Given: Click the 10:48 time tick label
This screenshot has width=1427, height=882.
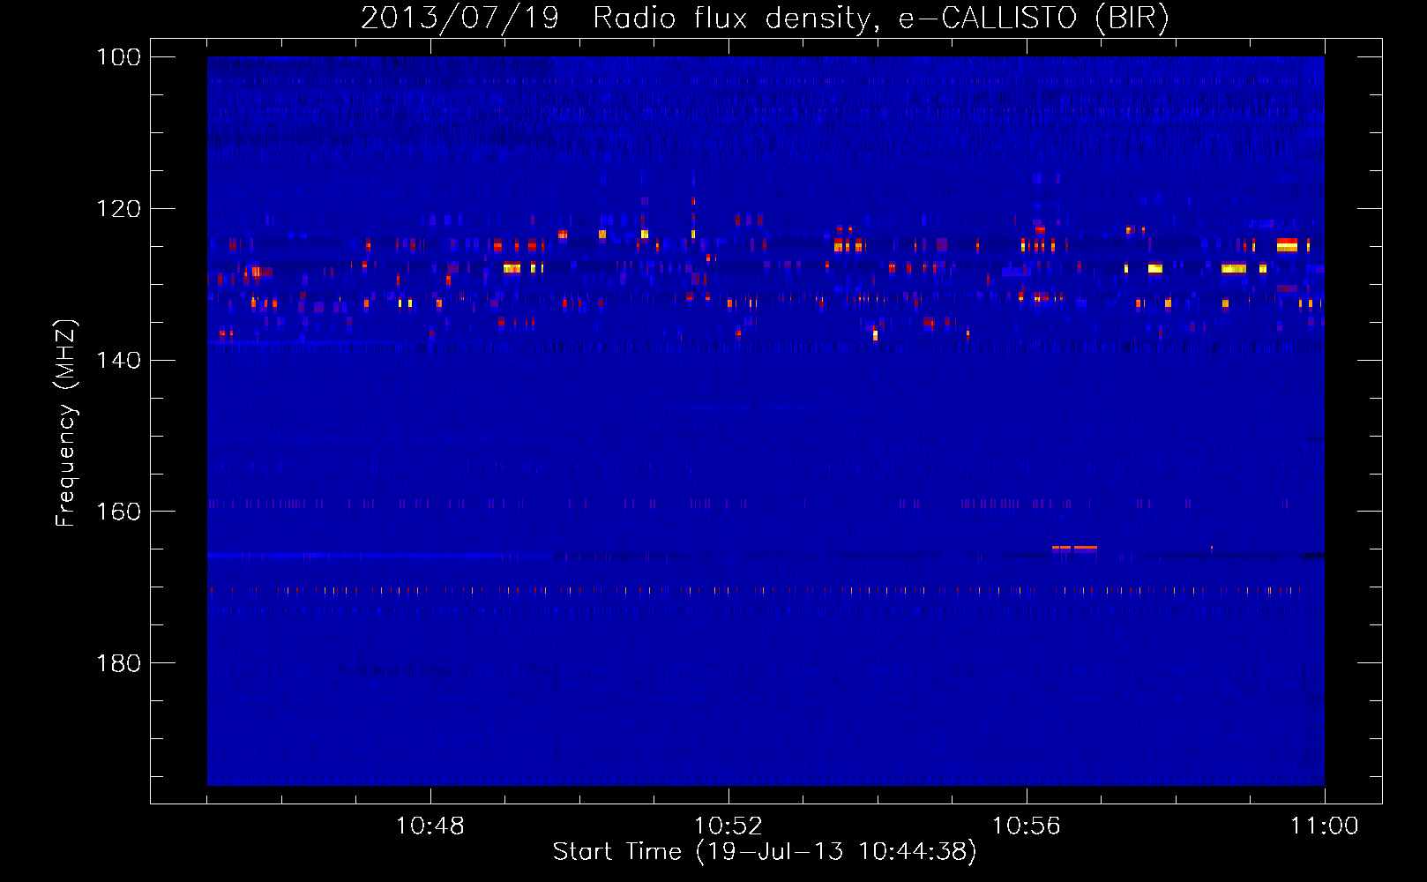Looking at the screenshot, I should click(430, 826).
